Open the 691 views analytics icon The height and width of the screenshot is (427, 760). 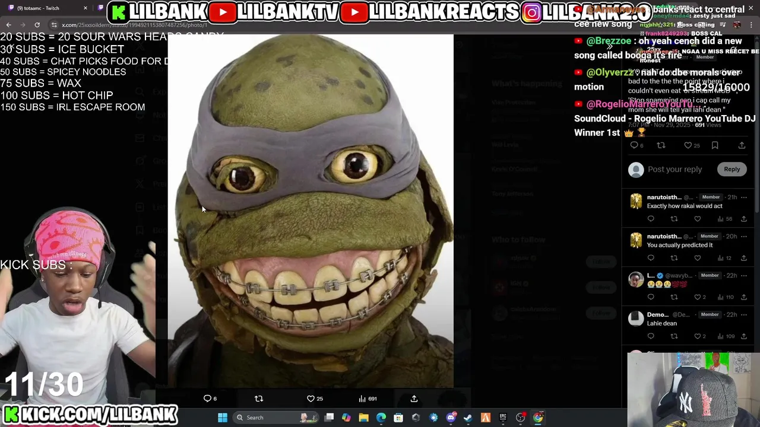coord(362,399)
